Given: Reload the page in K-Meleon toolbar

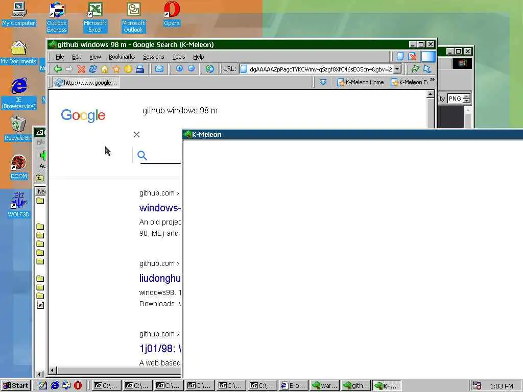Looking at the screenshot, I should 93,69.
